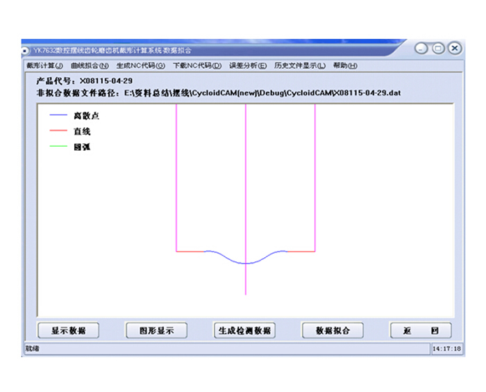Open the 截形计算(J) menu
Image resolution: width=486 pixels, height=392 pixels.
click(x=44, y=66)
